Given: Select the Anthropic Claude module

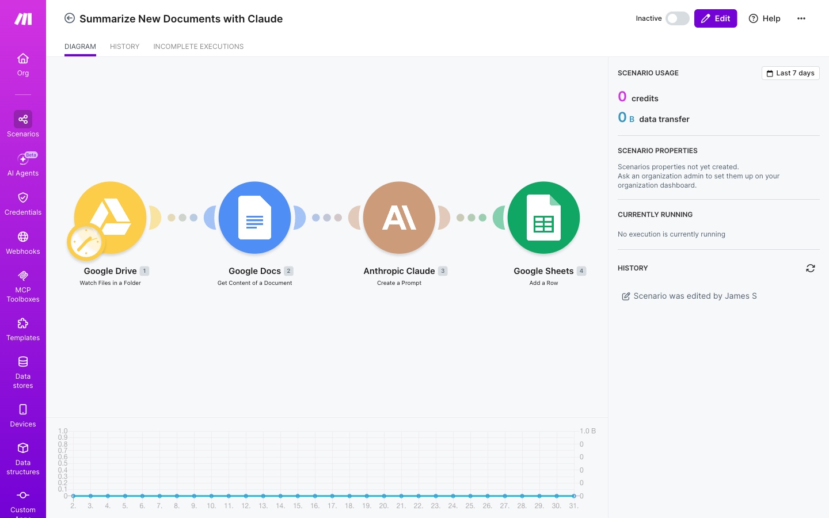Looking at the screenshot, I should (x=399, y=218).
